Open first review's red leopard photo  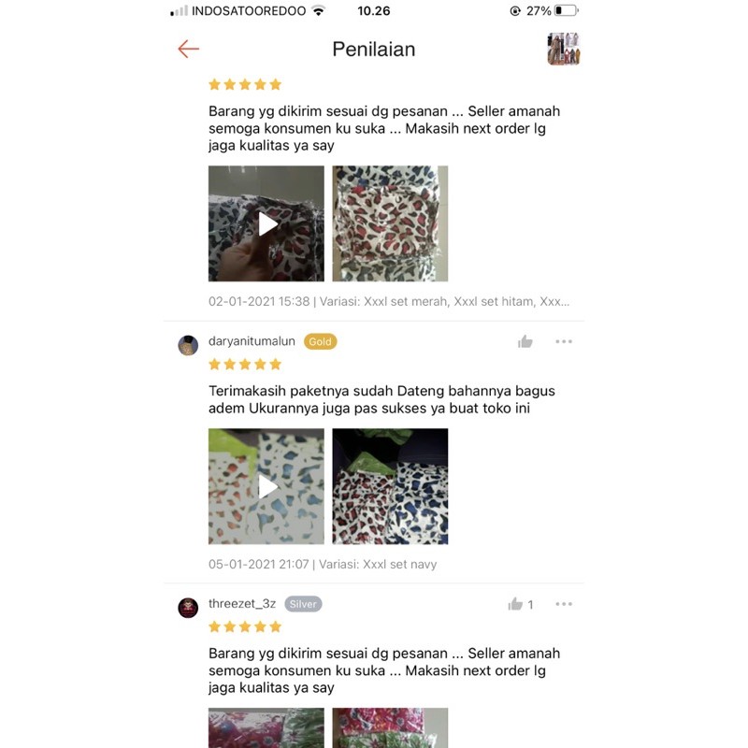(x=390, y=223)
